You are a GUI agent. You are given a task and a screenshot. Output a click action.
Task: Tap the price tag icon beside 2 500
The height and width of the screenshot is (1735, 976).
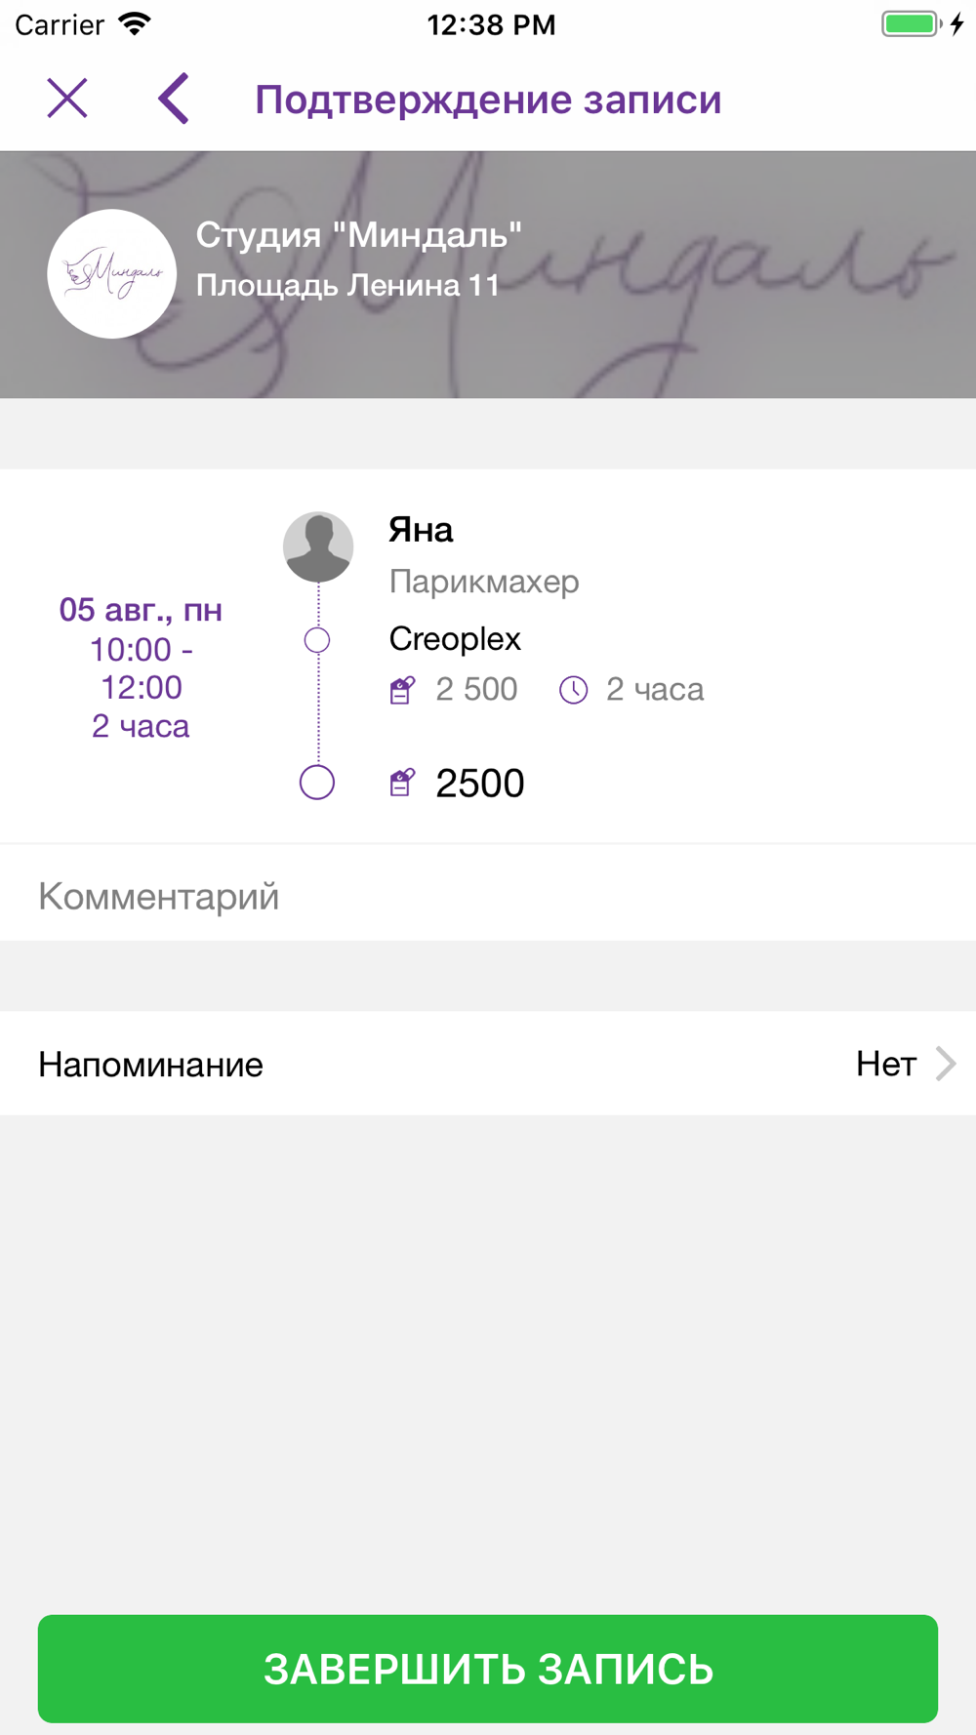click(x=402, y=690)
